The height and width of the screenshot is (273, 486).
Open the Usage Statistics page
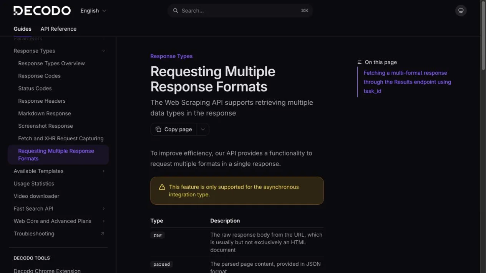click(34, 184)
